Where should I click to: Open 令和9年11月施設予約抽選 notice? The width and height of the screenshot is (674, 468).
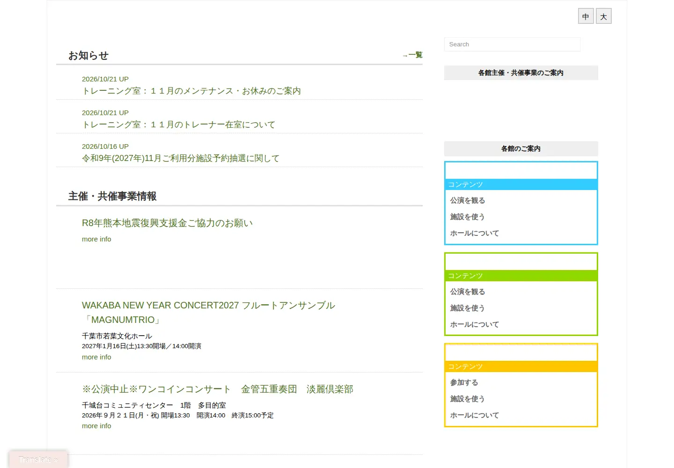pos(181,158)
